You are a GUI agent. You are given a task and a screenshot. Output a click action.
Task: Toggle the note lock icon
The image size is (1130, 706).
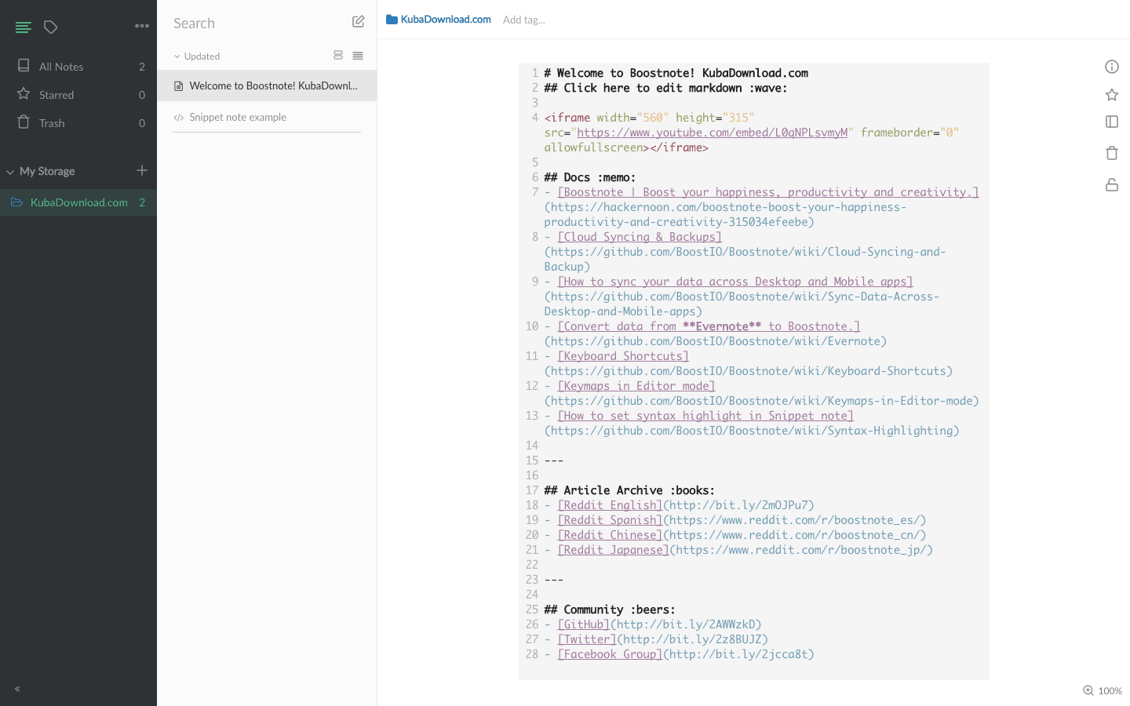[x=1112, y=185]
